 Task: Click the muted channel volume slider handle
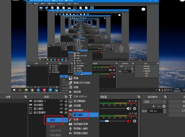coord(107,121)
